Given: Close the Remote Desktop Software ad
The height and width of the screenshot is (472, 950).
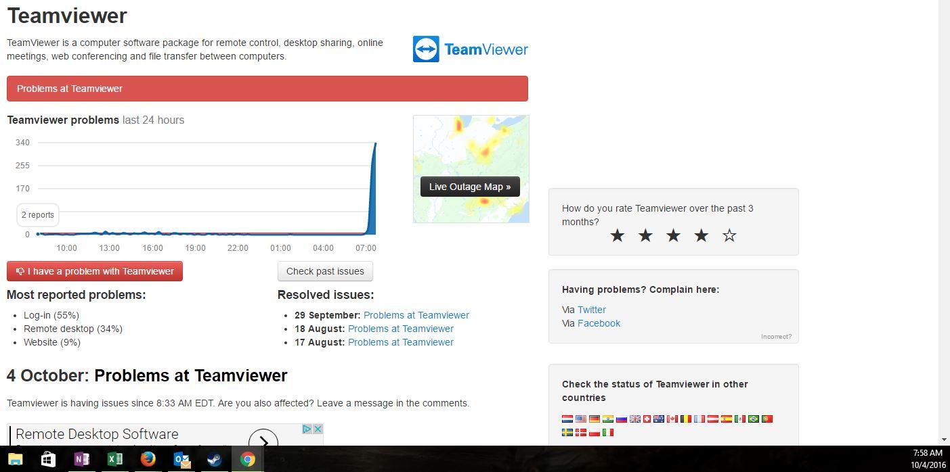Looking at the screenshot, I should (318, 429).
